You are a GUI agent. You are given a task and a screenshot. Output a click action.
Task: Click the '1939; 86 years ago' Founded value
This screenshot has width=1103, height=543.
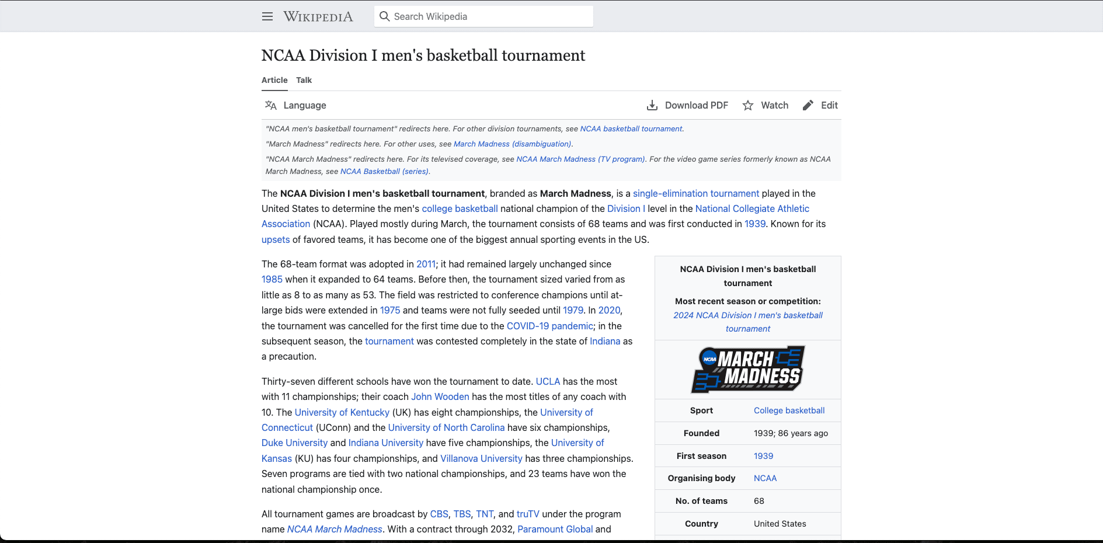point(791,433)
